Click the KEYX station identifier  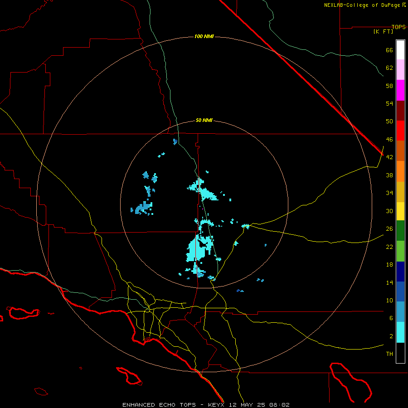click(x=216, y=405)
